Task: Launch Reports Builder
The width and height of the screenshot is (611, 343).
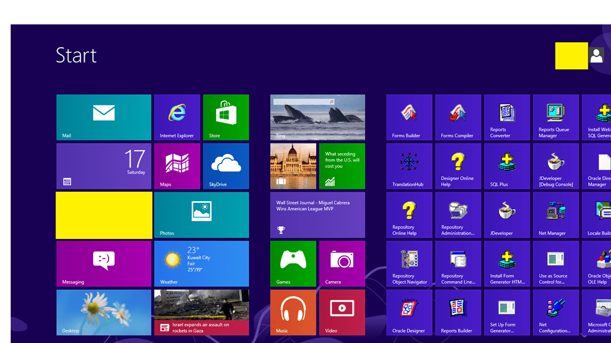Action: [x=458, y=312]
